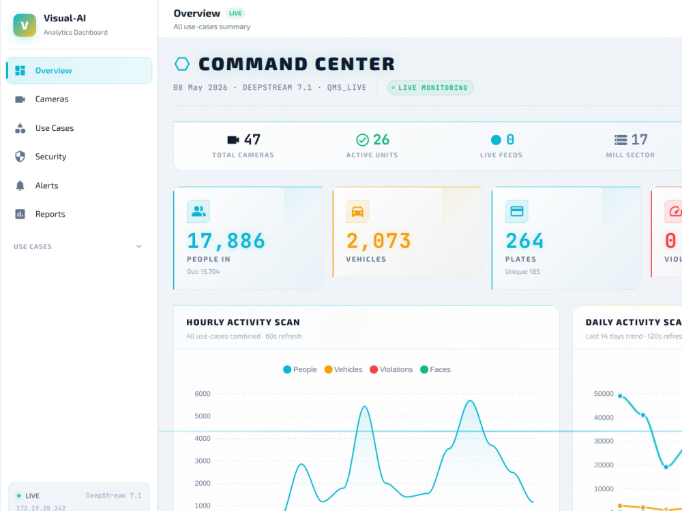Viewport: 682px width, 511px height.
Task: Click the gauge icon on Violations card
Action: pyautogui.click(x=674, y=211)
